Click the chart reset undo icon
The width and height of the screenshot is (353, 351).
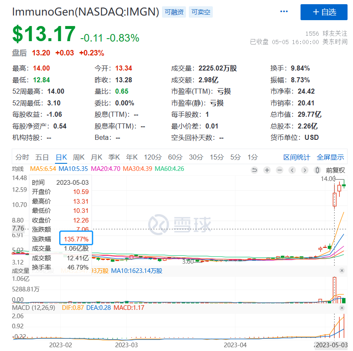[254, 170]
